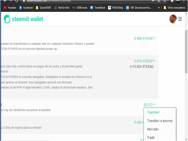Open the Youtube bookmark
188x141 pixels.
click(10, 8)
